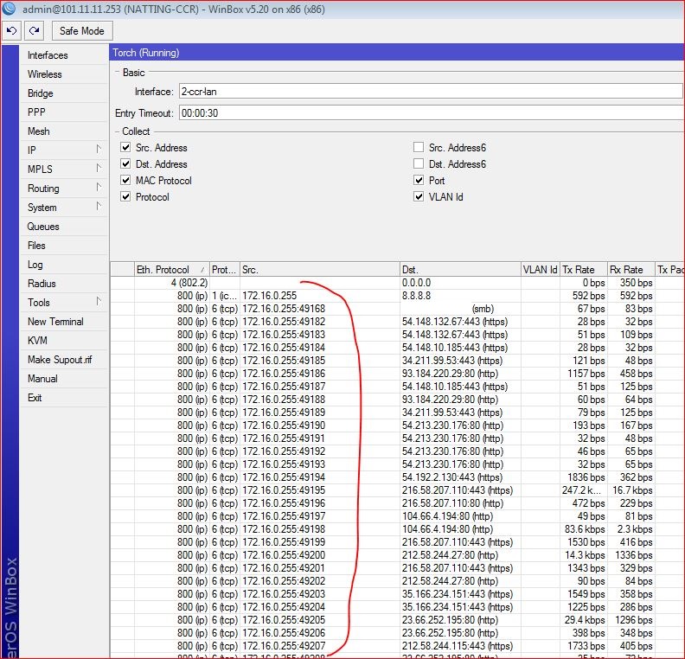
Task: Click the undo arrow icon in toolbar
Action: pos(12,30)
